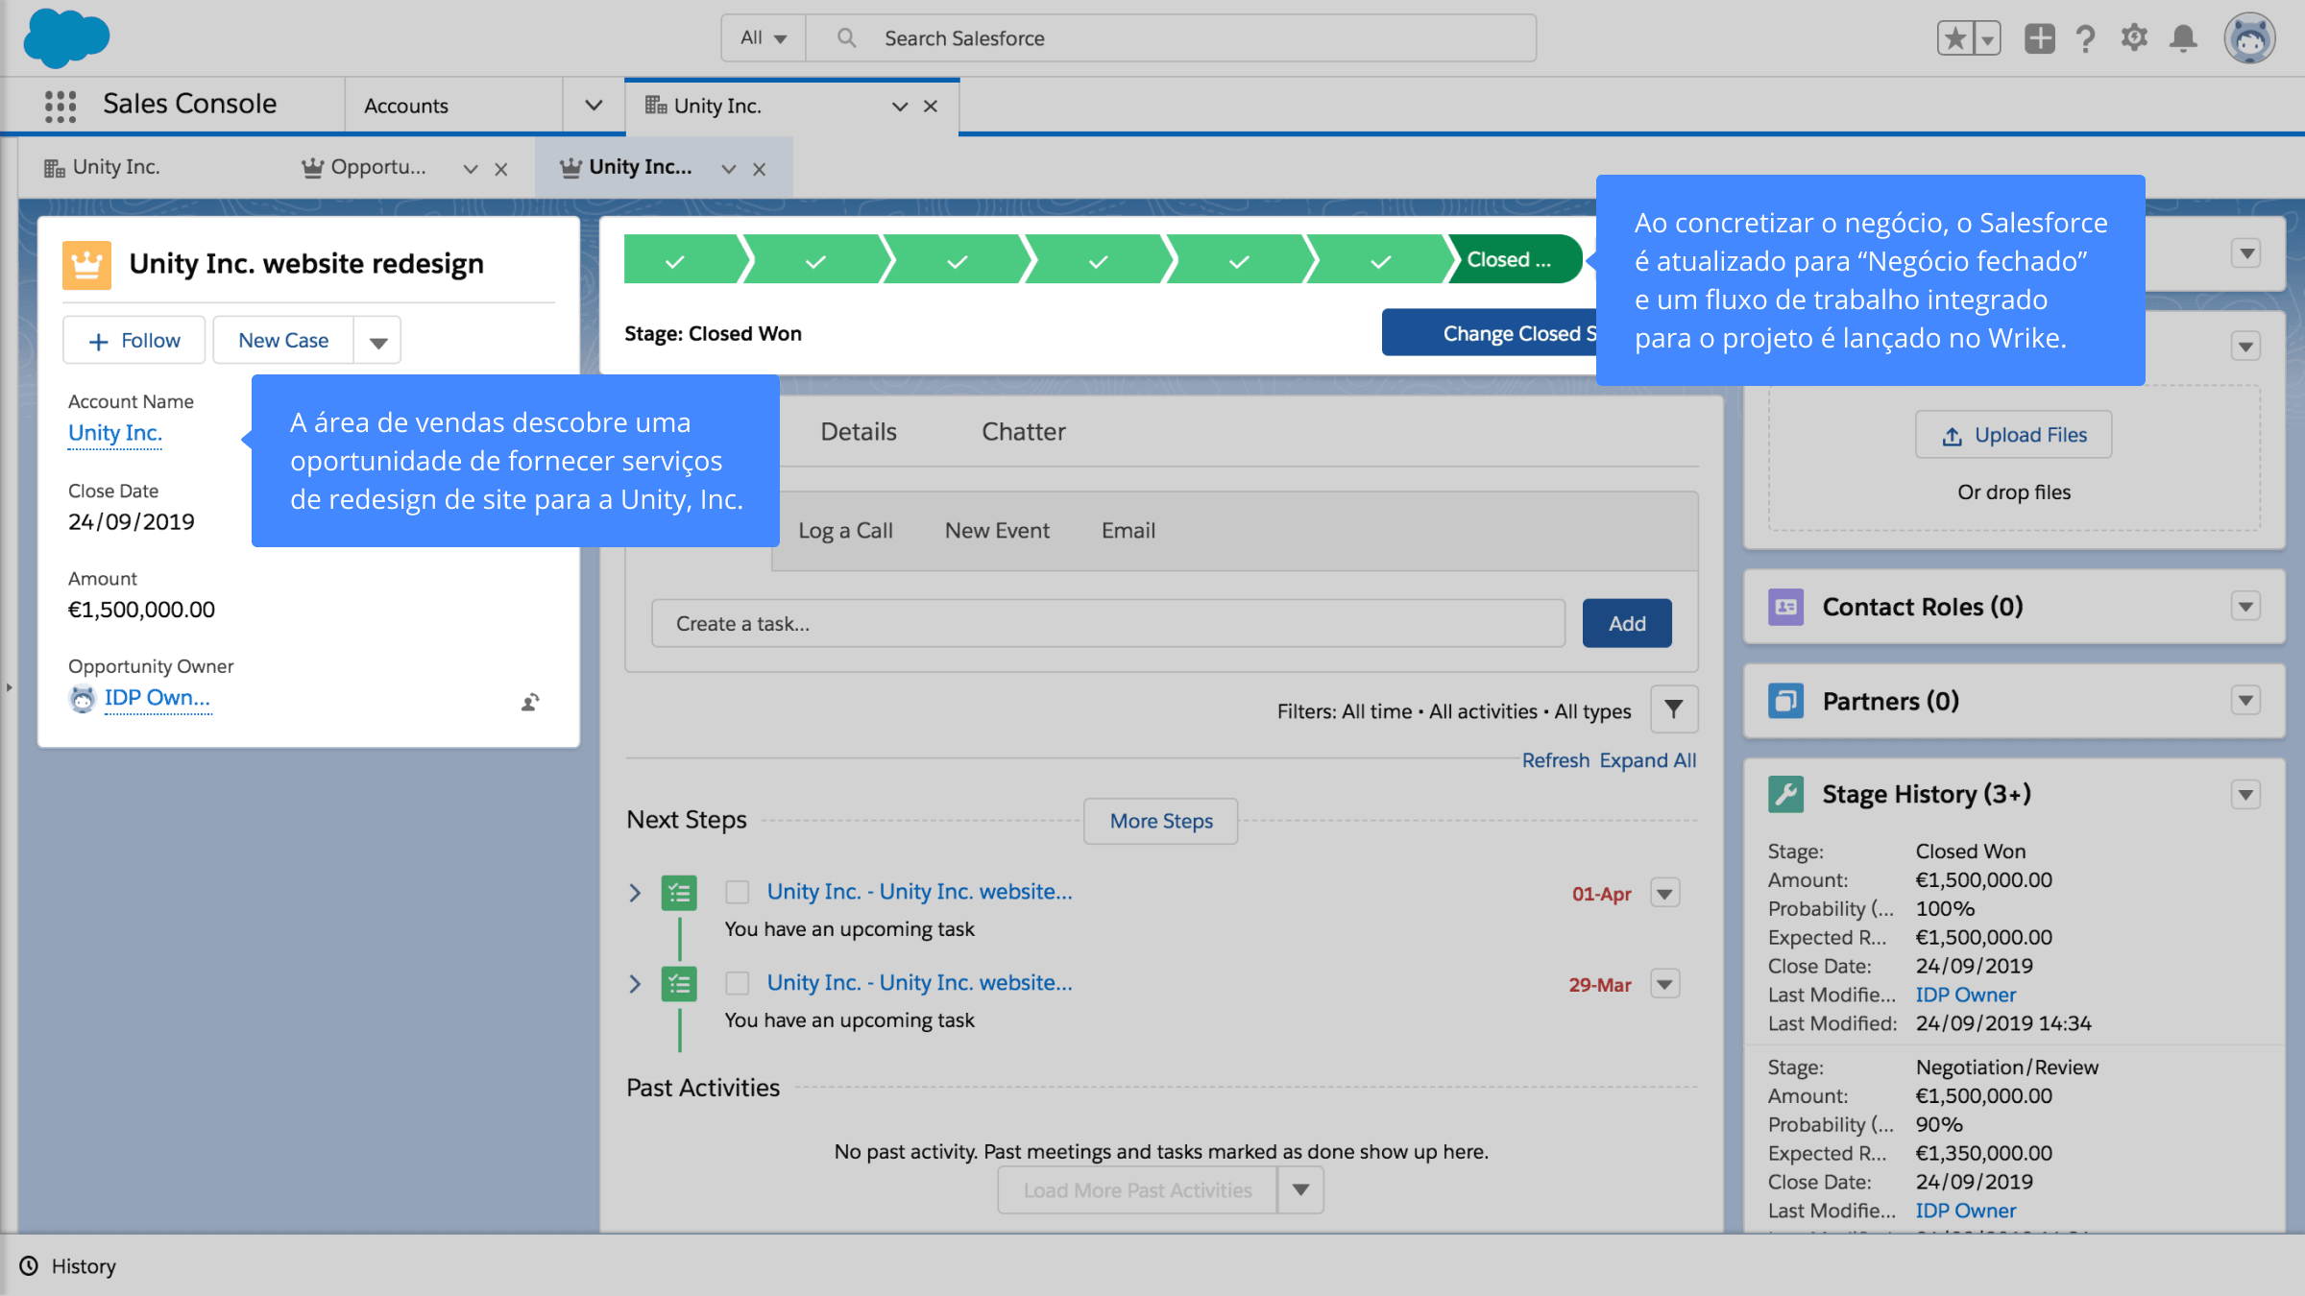Expand the 01-Apr task row
Image resolution: width=2305 pixels, height=1296 pixels.
[635, 893]
